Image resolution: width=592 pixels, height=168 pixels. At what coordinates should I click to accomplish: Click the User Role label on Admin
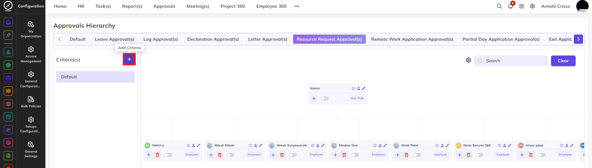(357, 98)
